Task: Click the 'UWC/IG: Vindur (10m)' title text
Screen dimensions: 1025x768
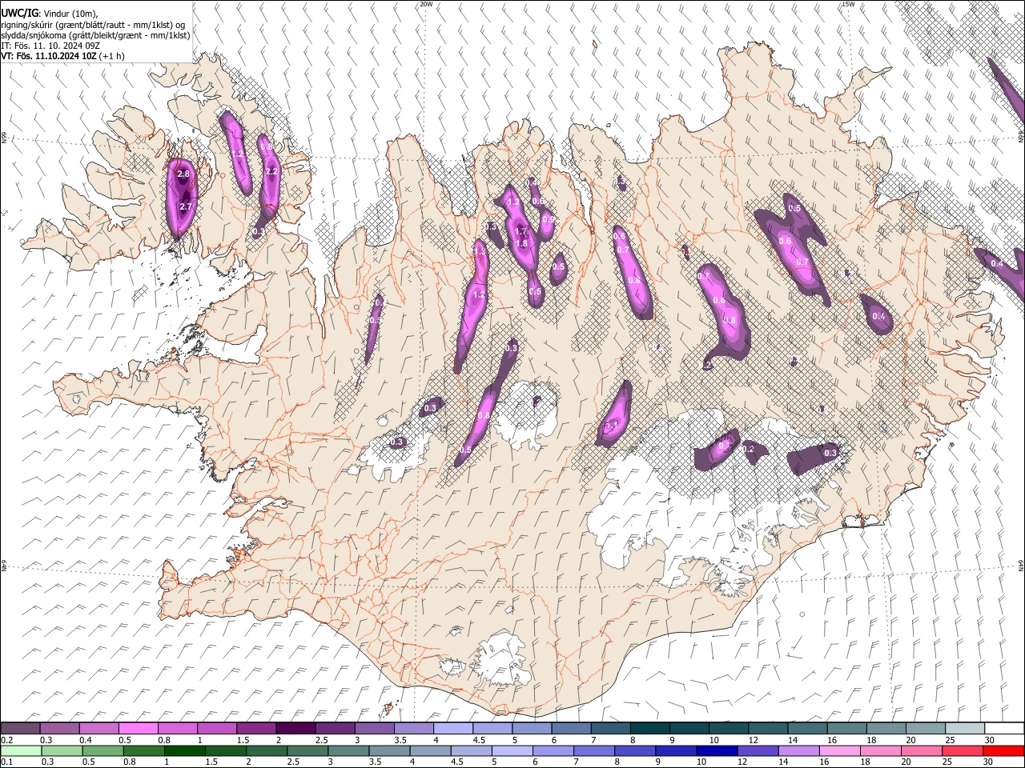Action: pos(50,14)
